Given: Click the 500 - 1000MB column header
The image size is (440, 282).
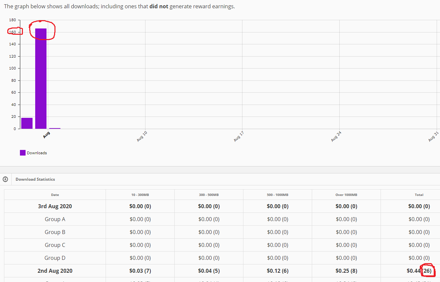Looking at the screenshot, I should coord(278,195).
